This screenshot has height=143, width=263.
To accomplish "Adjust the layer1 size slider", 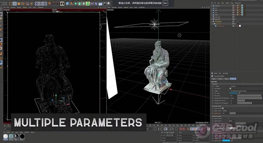I will point(233,113).
